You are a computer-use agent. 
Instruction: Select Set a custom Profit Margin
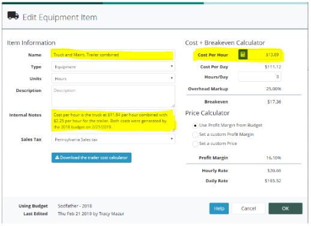click(x=195, y=135)
